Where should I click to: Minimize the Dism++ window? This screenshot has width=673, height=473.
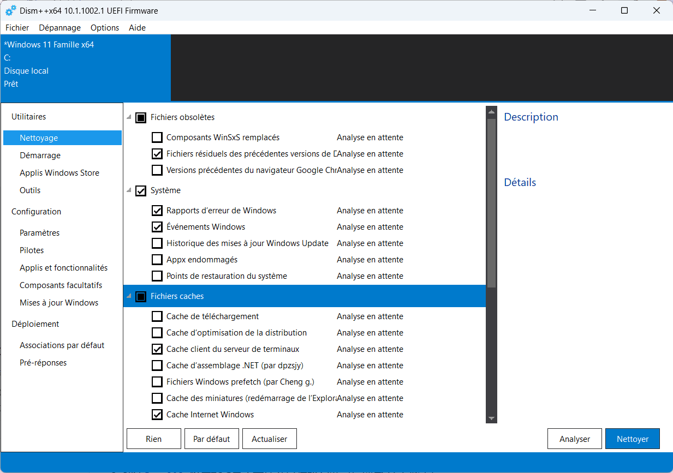(x=593, y=10)
